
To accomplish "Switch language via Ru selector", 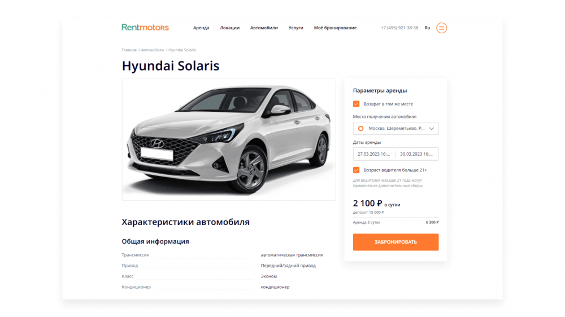I will pyautogui.click(x=427, y=28).
